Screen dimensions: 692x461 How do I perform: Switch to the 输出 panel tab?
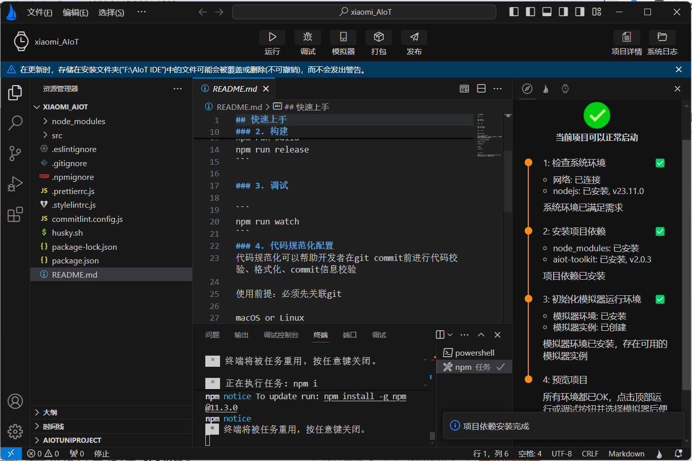(241, 335)
